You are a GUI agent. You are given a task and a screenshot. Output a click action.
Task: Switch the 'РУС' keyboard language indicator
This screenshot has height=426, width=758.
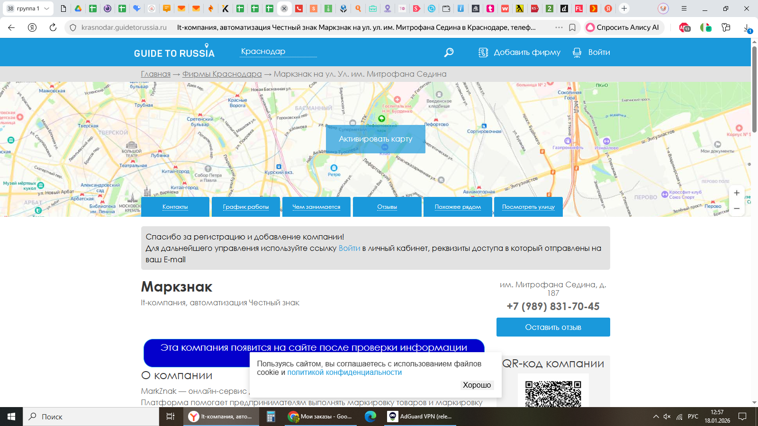point(693,417)
